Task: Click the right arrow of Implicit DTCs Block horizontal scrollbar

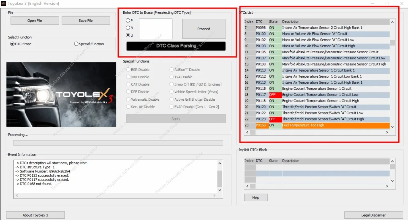Action: (387, 186)
